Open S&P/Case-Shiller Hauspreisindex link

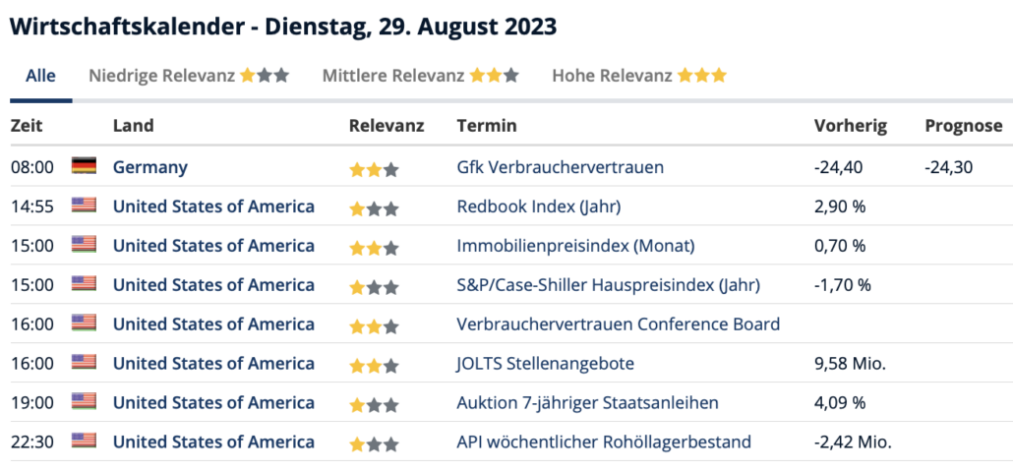coord(609,285)
